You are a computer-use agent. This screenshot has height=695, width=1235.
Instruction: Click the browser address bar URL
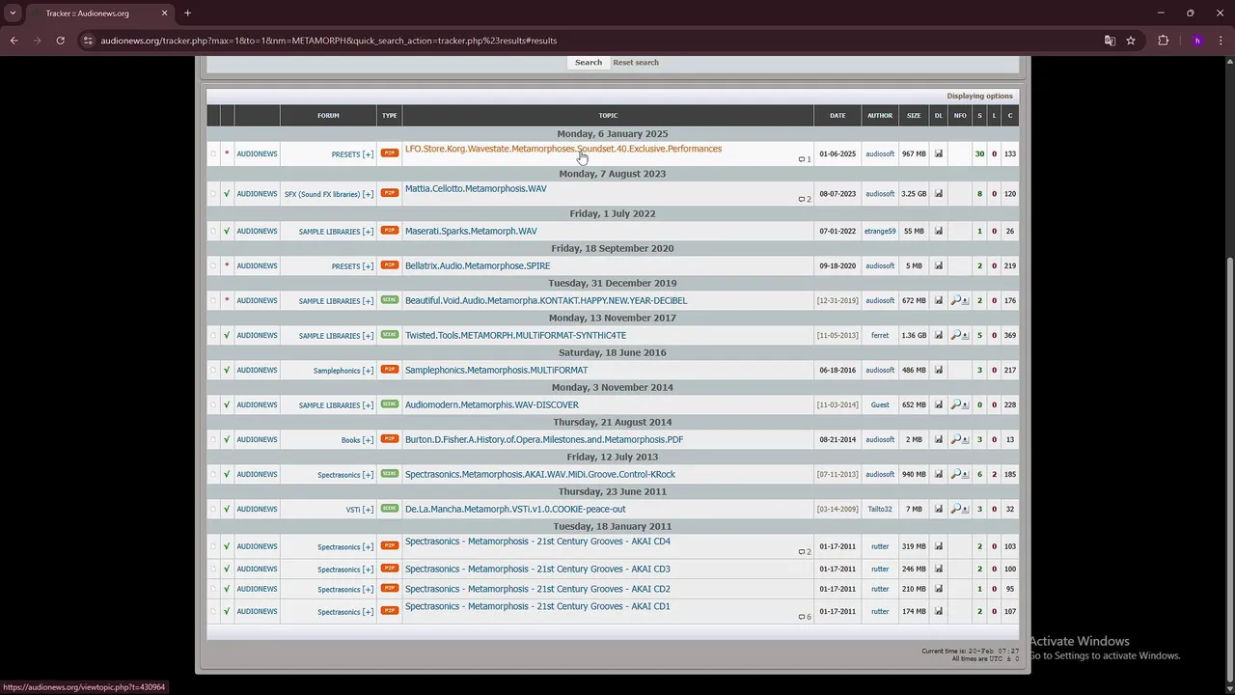pos(328,41)
